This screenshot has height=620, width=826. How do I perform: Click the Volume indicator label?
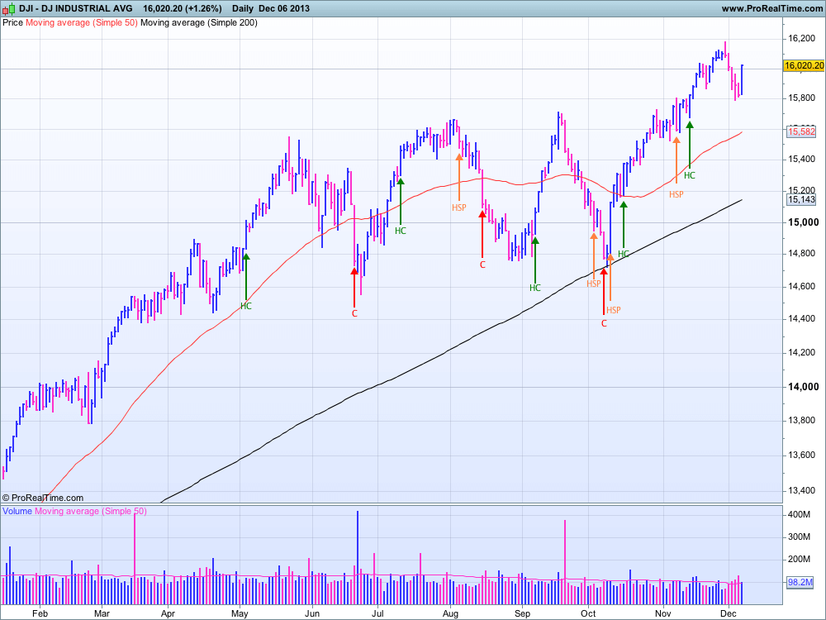17,511
